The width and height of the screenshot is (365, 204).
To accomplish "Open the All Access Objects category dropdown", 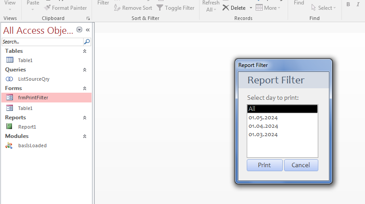I will coord(80,30).
